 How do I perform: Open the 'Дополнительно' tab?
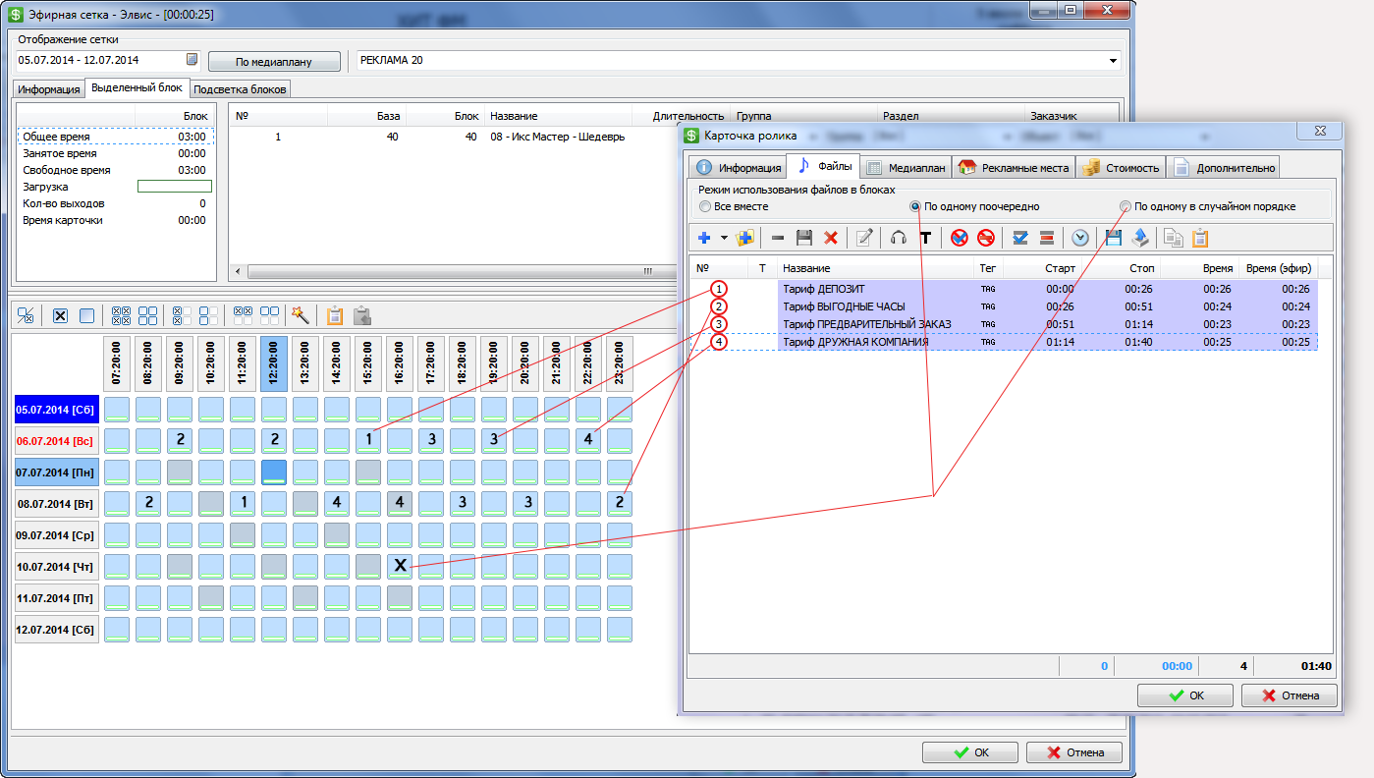[x=1223, y=167]
